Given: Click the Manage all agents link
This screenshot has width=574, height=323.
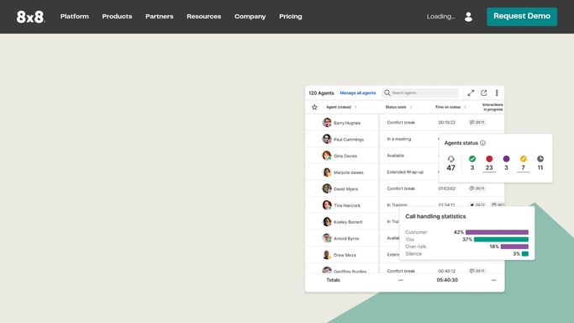Looking at the screenshot, I should click(x=358, y=93).
